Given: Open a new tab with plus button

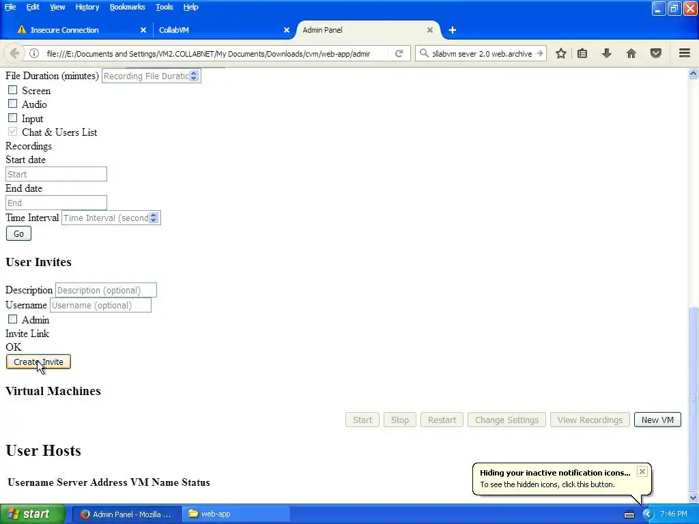Looking at the screenshot, I should click(452, 30).
